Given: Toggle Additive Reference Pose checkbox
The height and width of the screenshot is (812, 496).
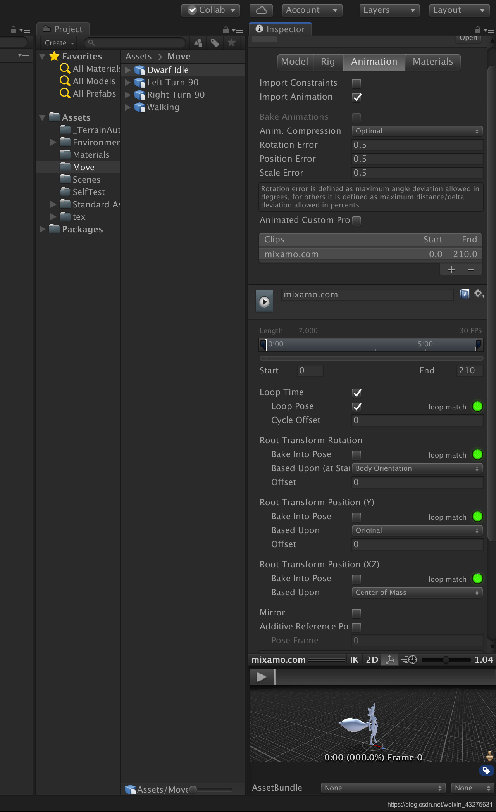Looking at the screenshot, I should [356, 627].
